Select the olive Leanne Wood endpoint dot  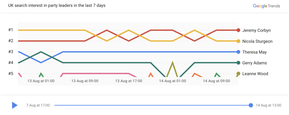(238, 74)
